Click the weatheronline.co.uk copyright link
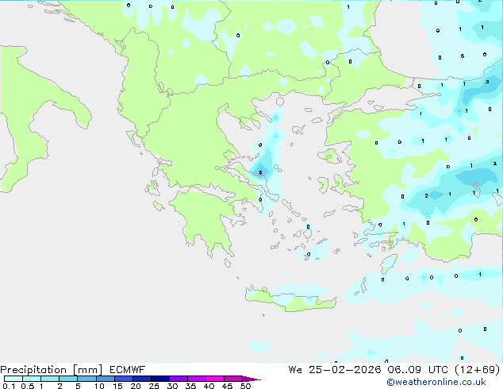Viewport: 503px width, 389px height. coord(436,382)
